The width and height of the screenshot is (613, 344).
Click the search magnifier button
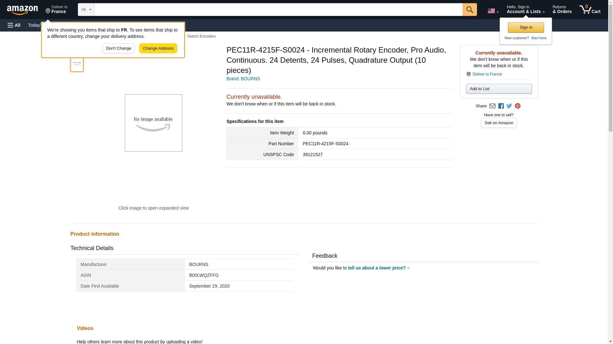[x=469, y=10]
